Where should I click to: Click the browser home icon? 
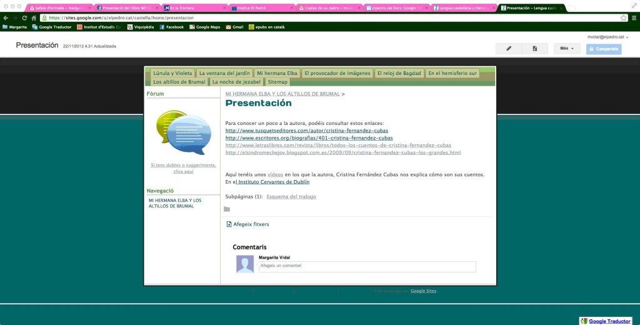pyautogui.click(x=34, y=18)
